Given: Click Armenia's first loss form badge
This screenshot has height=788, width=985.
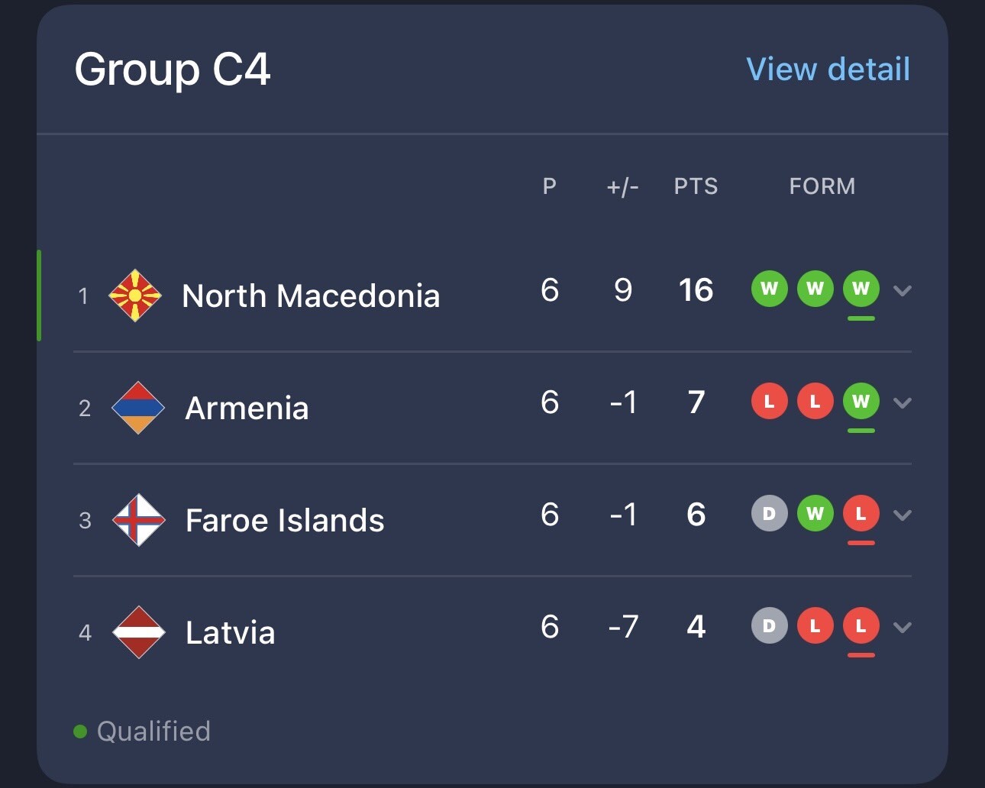Looking at the screenshot, I should pyautogui.click(x=769, y=401).
